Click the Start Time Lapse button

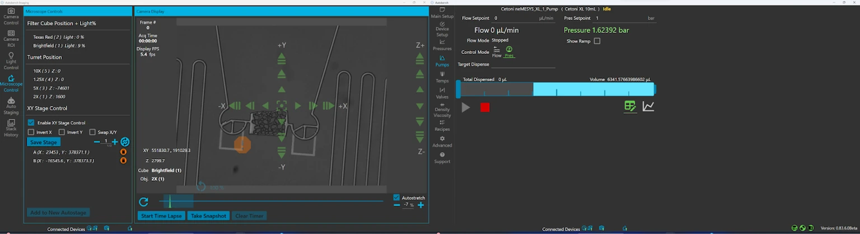click(161, 216)
